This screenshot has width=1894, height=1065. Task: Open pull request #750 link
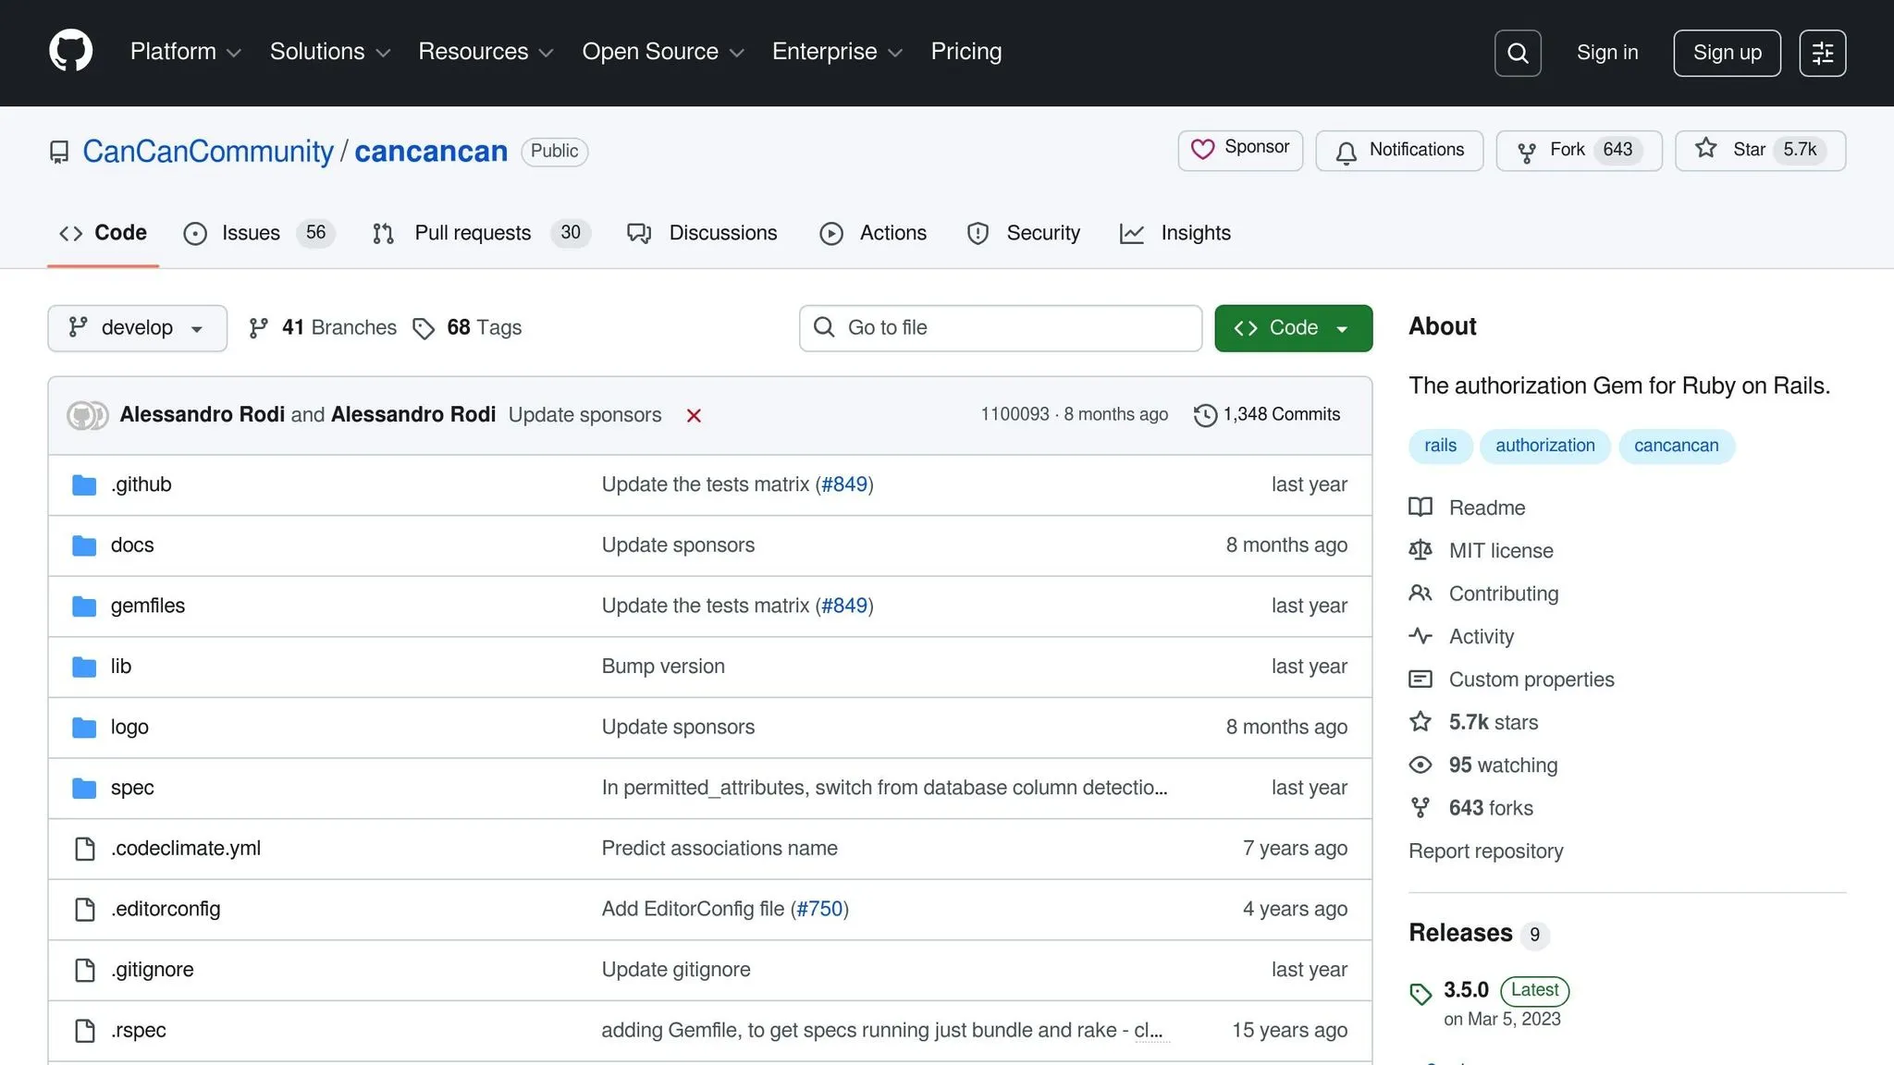(819, 910)
